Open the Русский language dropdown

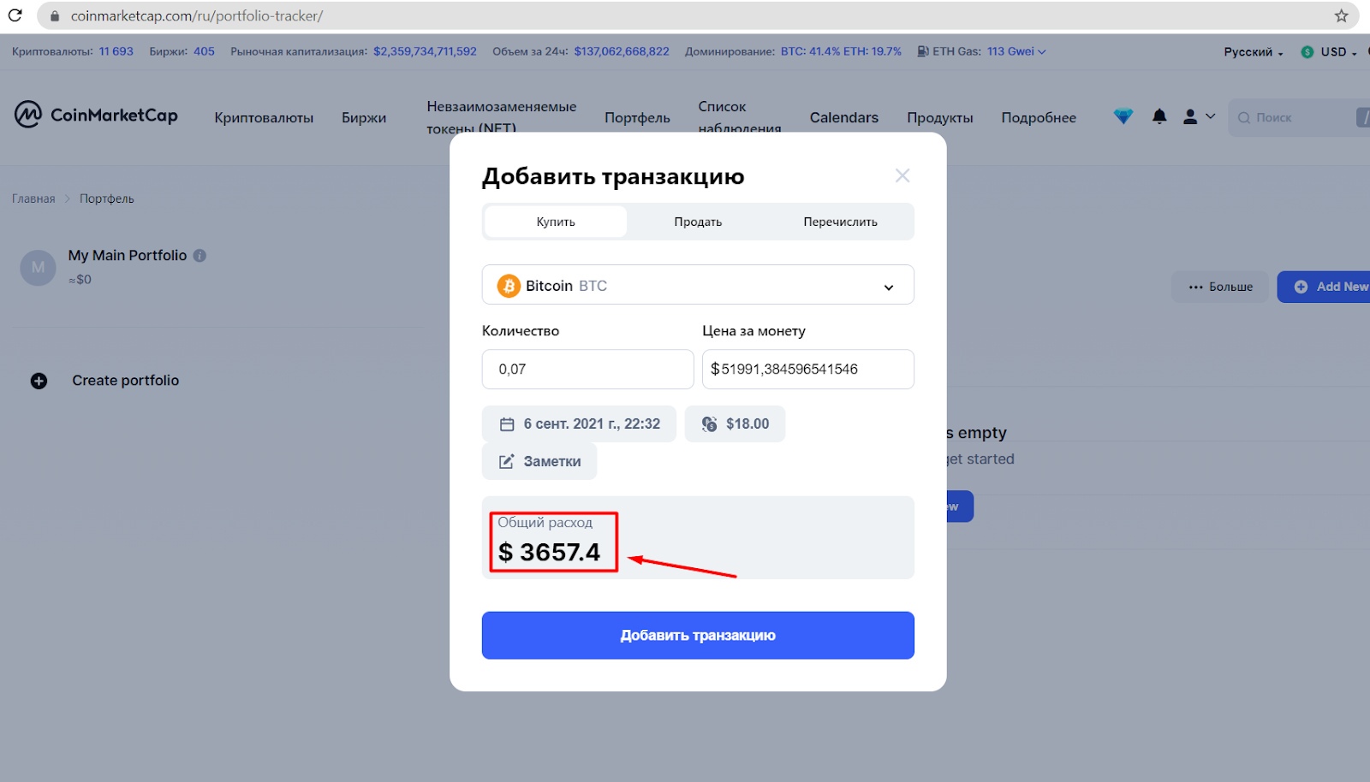[x=1254, y=52]
